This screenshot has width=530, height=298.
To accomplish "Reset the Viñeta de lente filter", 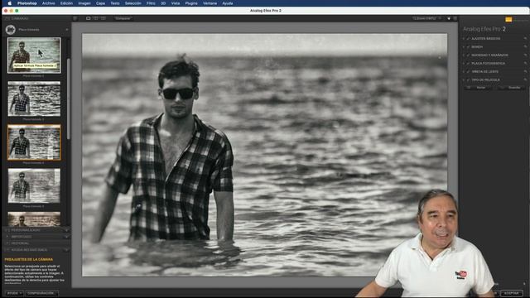I will [x=525, y=72].
